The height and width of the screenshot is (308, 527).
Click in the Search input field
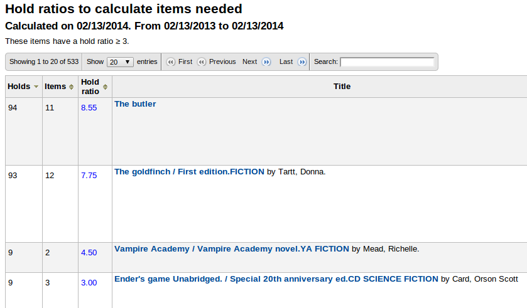(x=387, y=62)
